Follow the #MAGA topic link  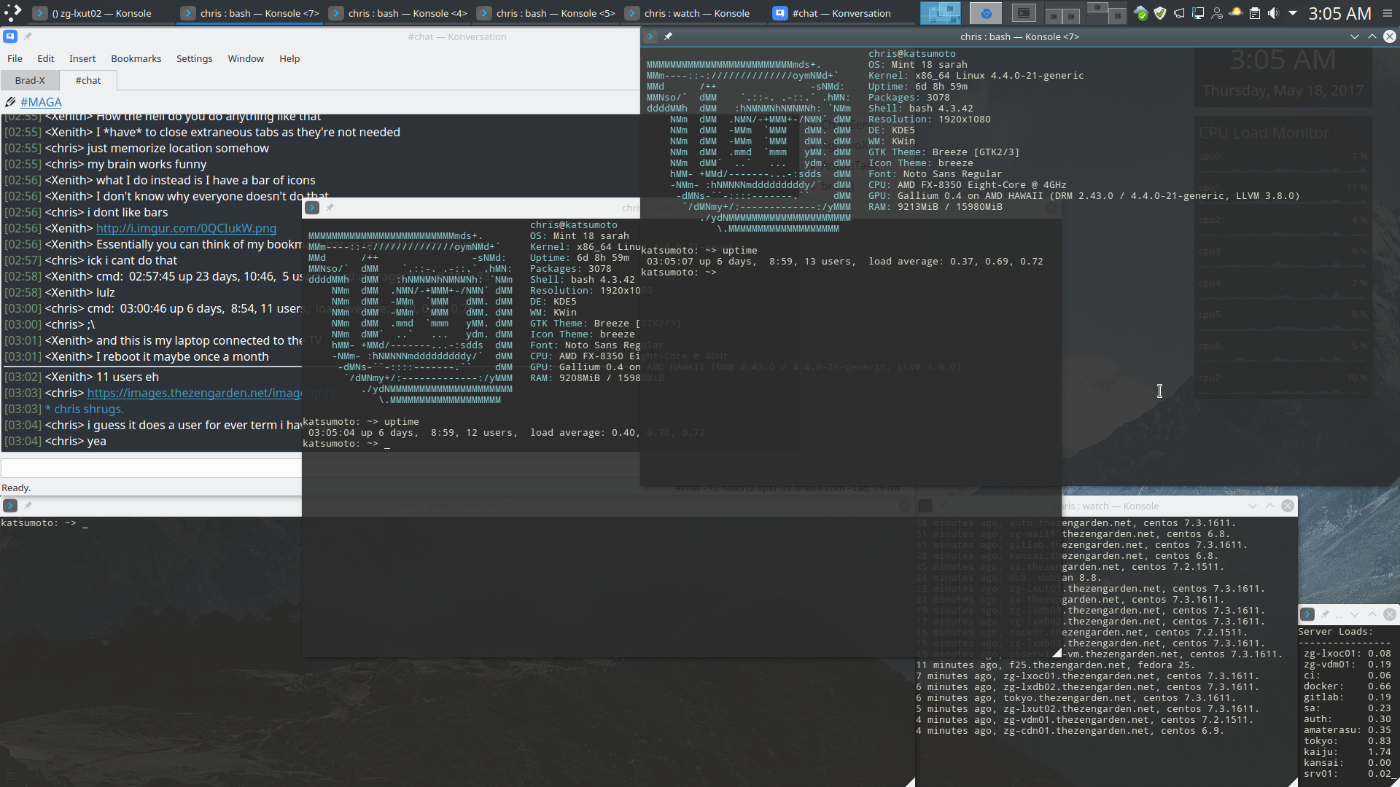point(41,102)
